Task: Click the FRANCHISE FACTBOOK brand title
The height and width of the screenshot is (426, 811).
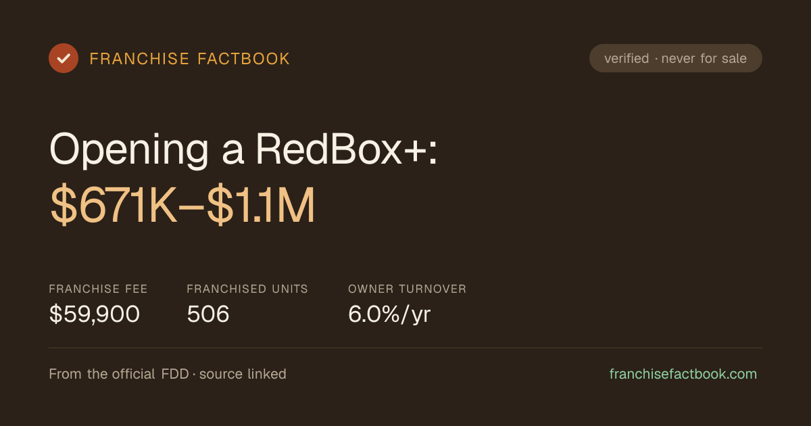Action: (190, 59)
